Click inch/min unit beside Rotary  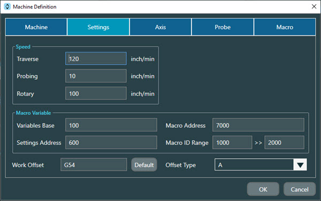142,94
